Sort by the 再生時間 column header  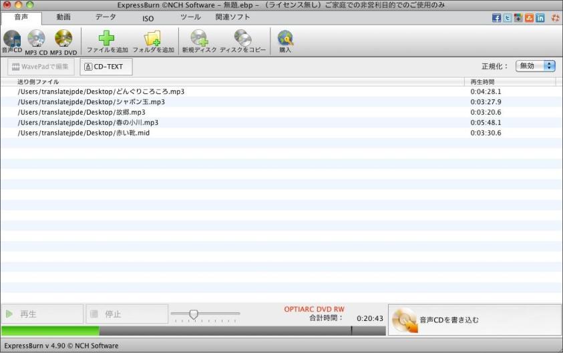click(x=510, y=82)
